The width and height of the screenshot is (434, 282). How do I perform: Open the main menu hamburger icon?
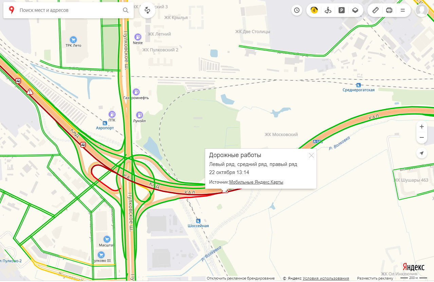pyautogui.click(x=403, y=10)
